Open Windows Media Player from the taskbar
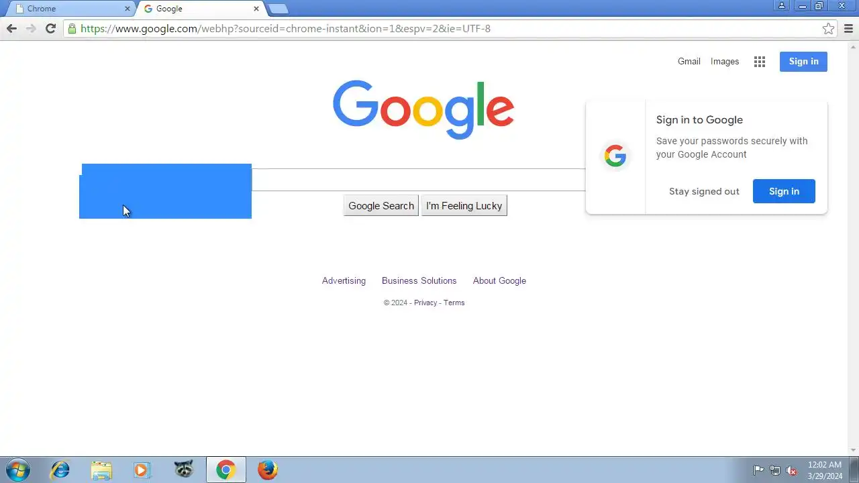The width and height of the screenshot is (859, 483). (x=142, y=470)
